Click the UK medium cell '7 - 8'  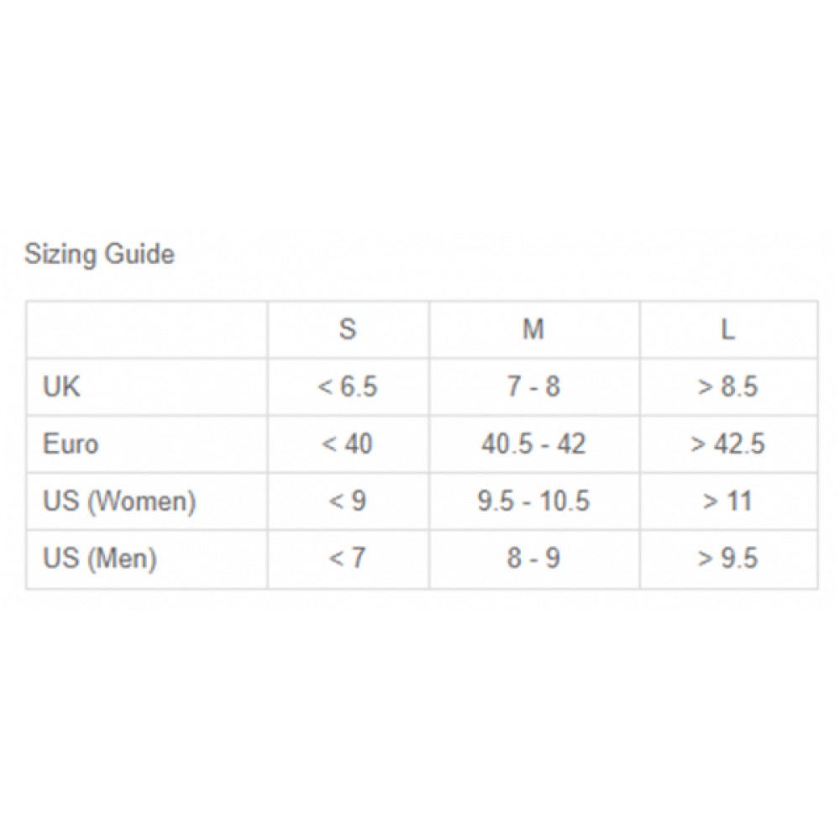[x=534, y=386]
